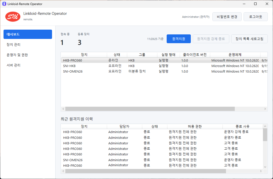
Task: Click the left arrow of the history horizontal scrollbar
Action: pos(63,171)
